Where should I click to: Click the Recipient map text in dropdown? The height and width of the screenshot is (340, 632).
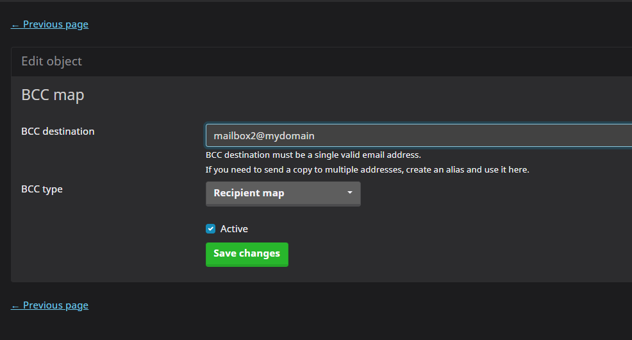[249, 193]
